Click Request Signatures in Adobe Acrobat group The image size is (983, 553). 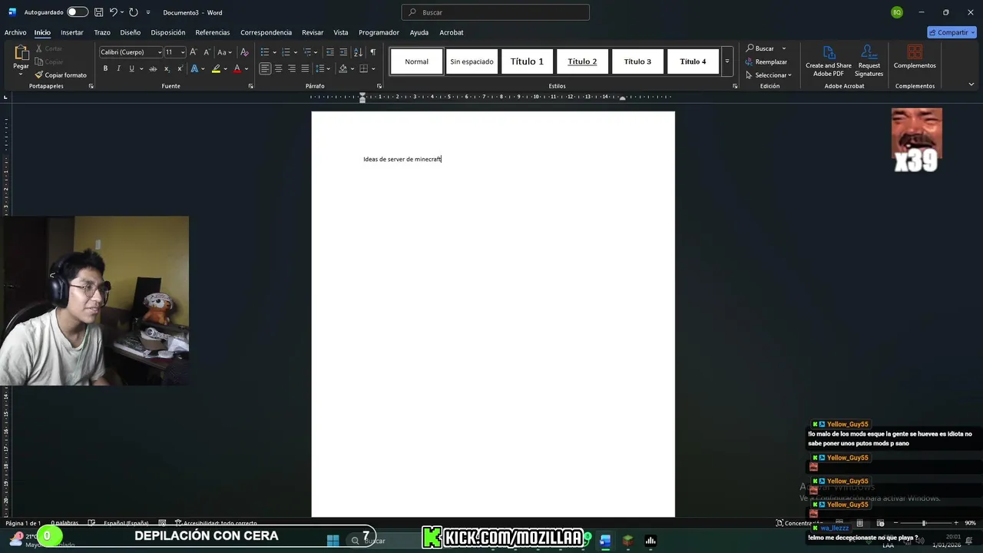[x=869, y=61]
